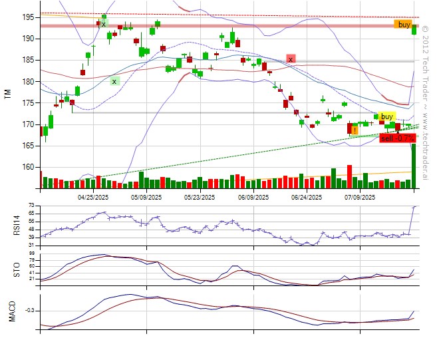Image resolution: width=437 pixels, height=342 pixels.
Task: Click the MACD -0.3 scale value
Action: [30, 311]
